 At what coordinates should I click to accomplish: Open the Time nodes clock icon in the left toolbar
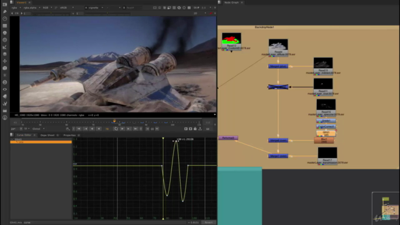(x=4, y=19)
